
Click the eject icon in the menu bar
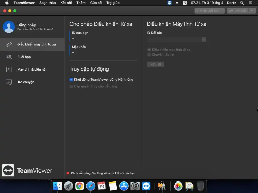[177, 3]
